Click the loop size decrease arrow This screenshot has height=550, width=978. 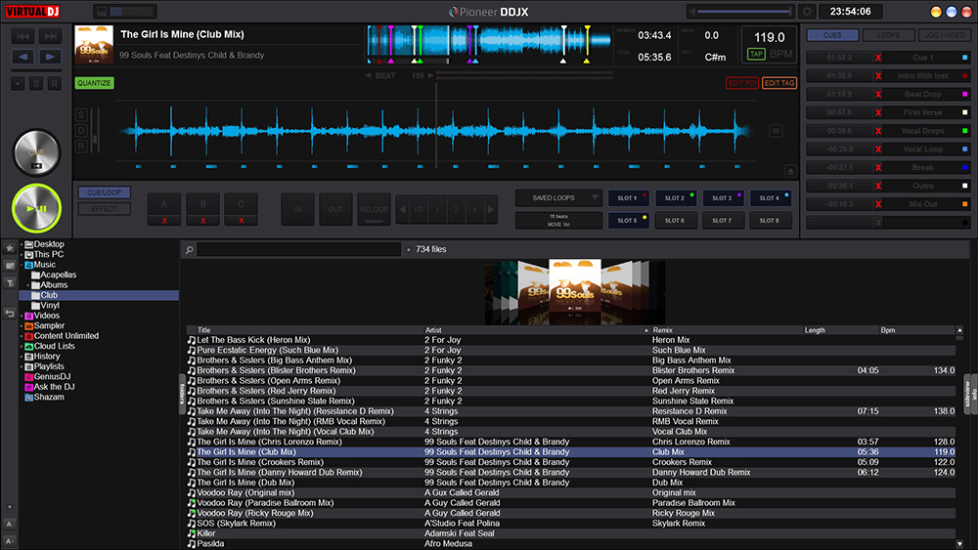click(x=402, y=210)
